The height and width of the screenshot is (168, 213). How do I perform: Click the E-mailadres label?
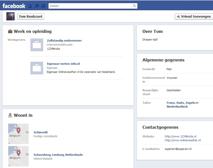(x=151, y=149)
